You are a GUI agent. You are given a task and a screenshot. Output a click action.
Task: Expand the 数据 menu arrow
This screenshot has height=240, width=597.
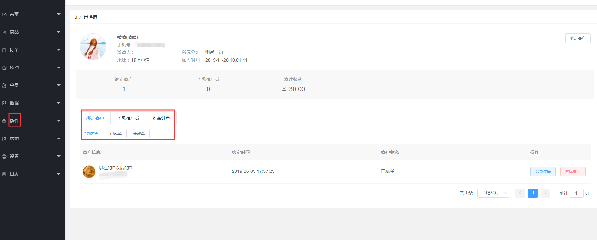click(x=59, y=103)
